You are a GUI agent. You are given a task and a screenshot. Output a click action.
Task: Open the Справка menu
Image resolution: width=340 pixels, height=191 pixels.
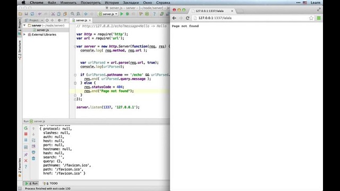163,3
